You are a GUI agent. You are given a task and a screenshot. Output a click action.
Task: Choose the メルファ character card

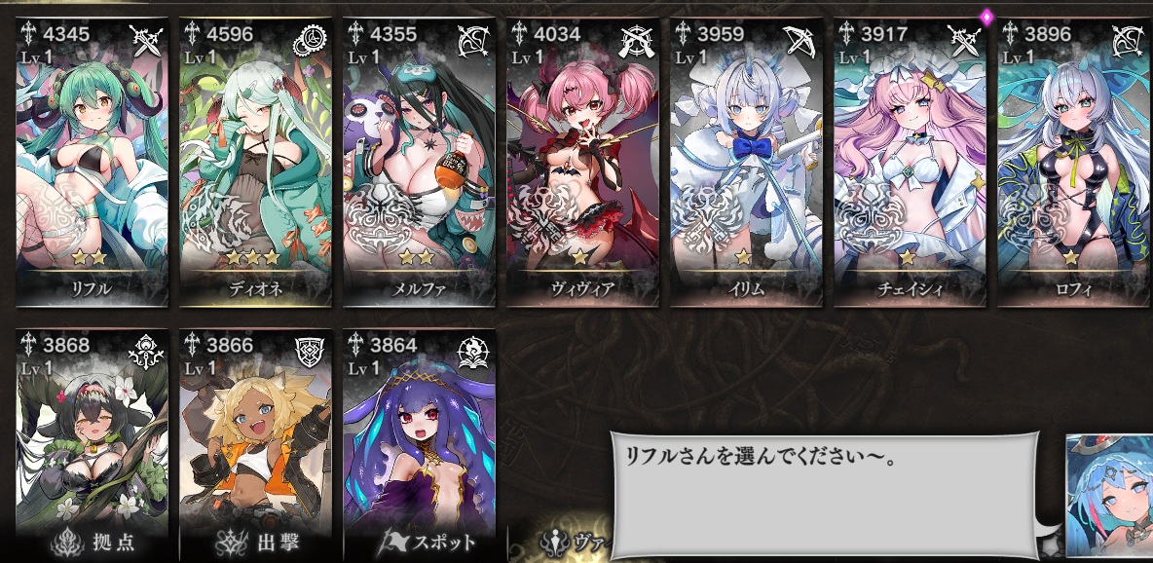point(419,162)
